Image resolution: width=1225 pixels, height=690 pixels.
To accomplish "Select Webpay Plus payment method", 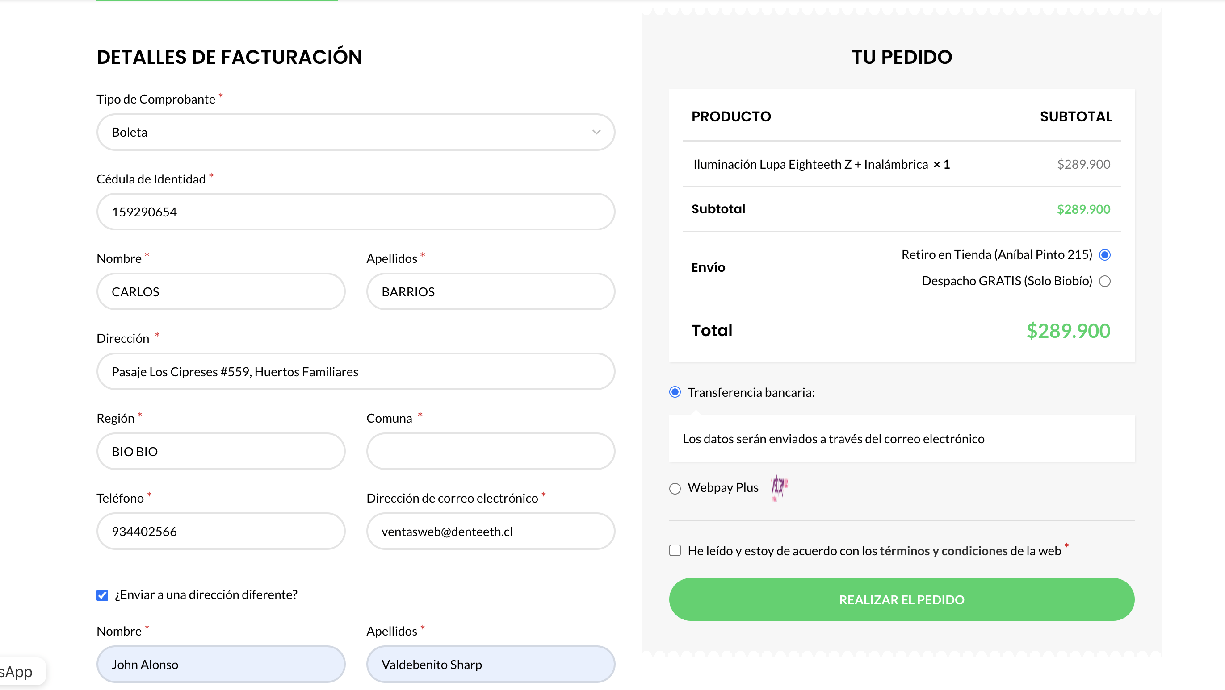I will tap(674, 489).
